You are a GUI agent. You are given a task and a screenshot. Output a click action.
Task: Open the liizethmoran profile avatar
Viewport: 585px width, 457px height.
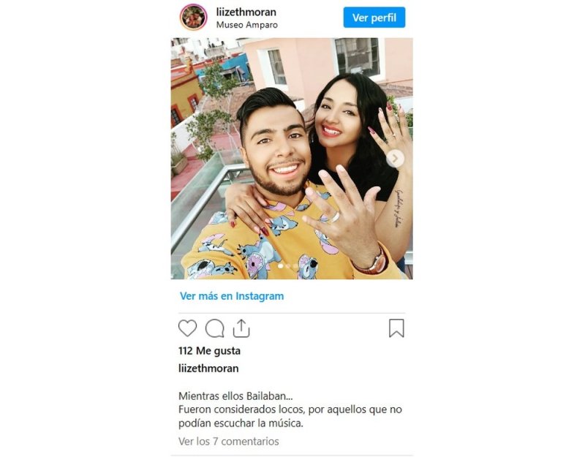pos(193,18)
